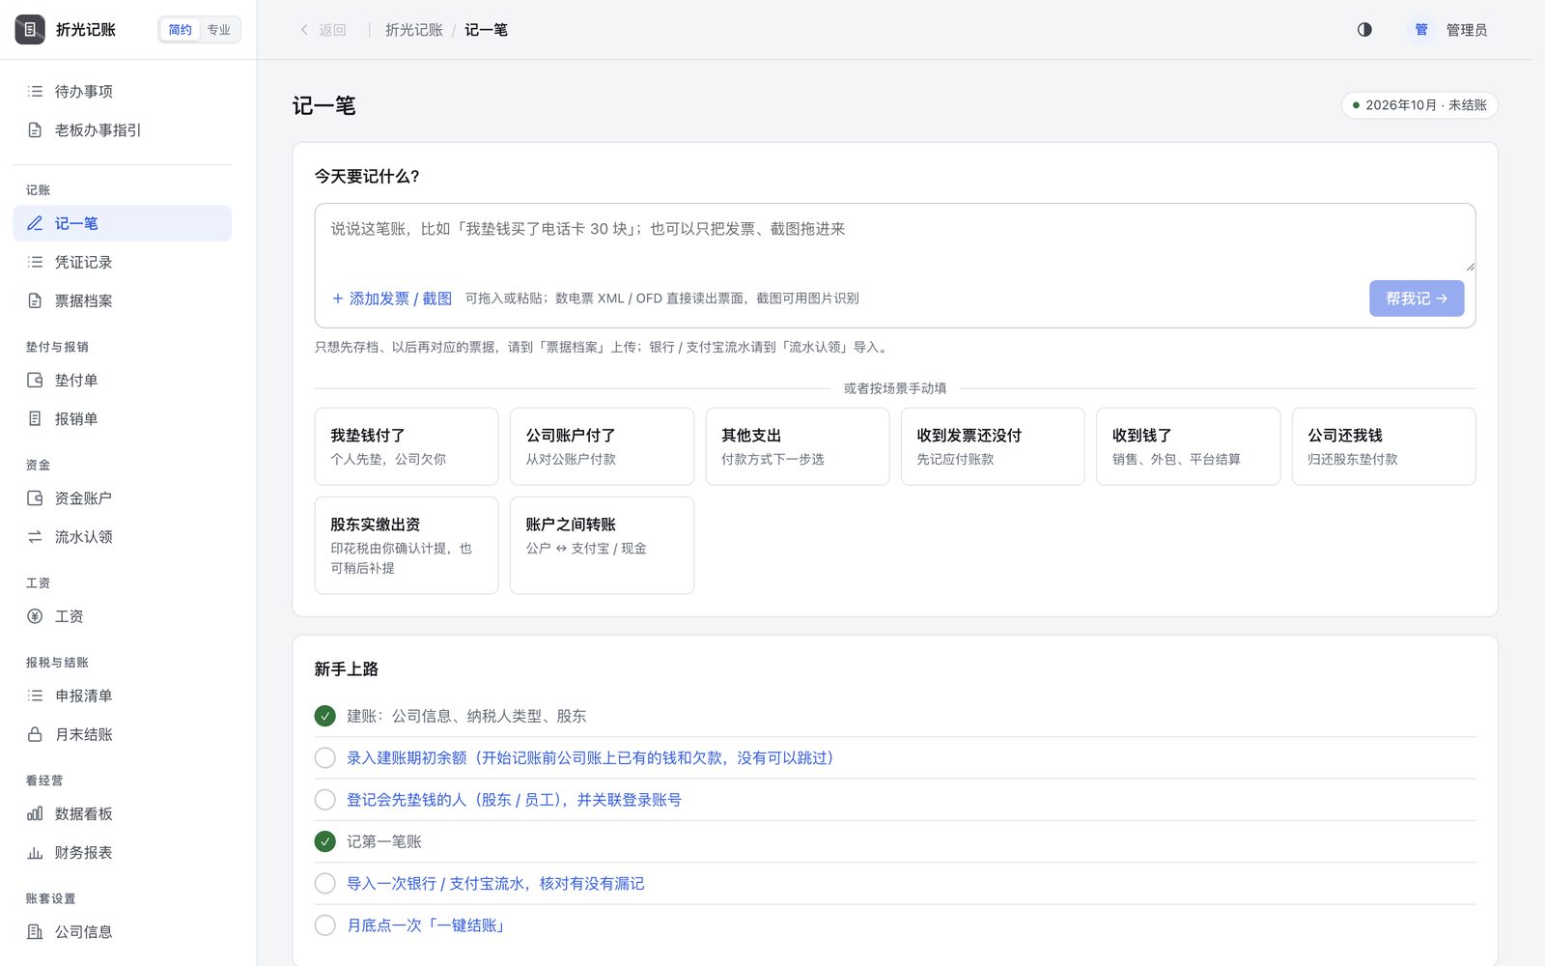Choose the 公司账户付了 scenario card

[602, 446]
